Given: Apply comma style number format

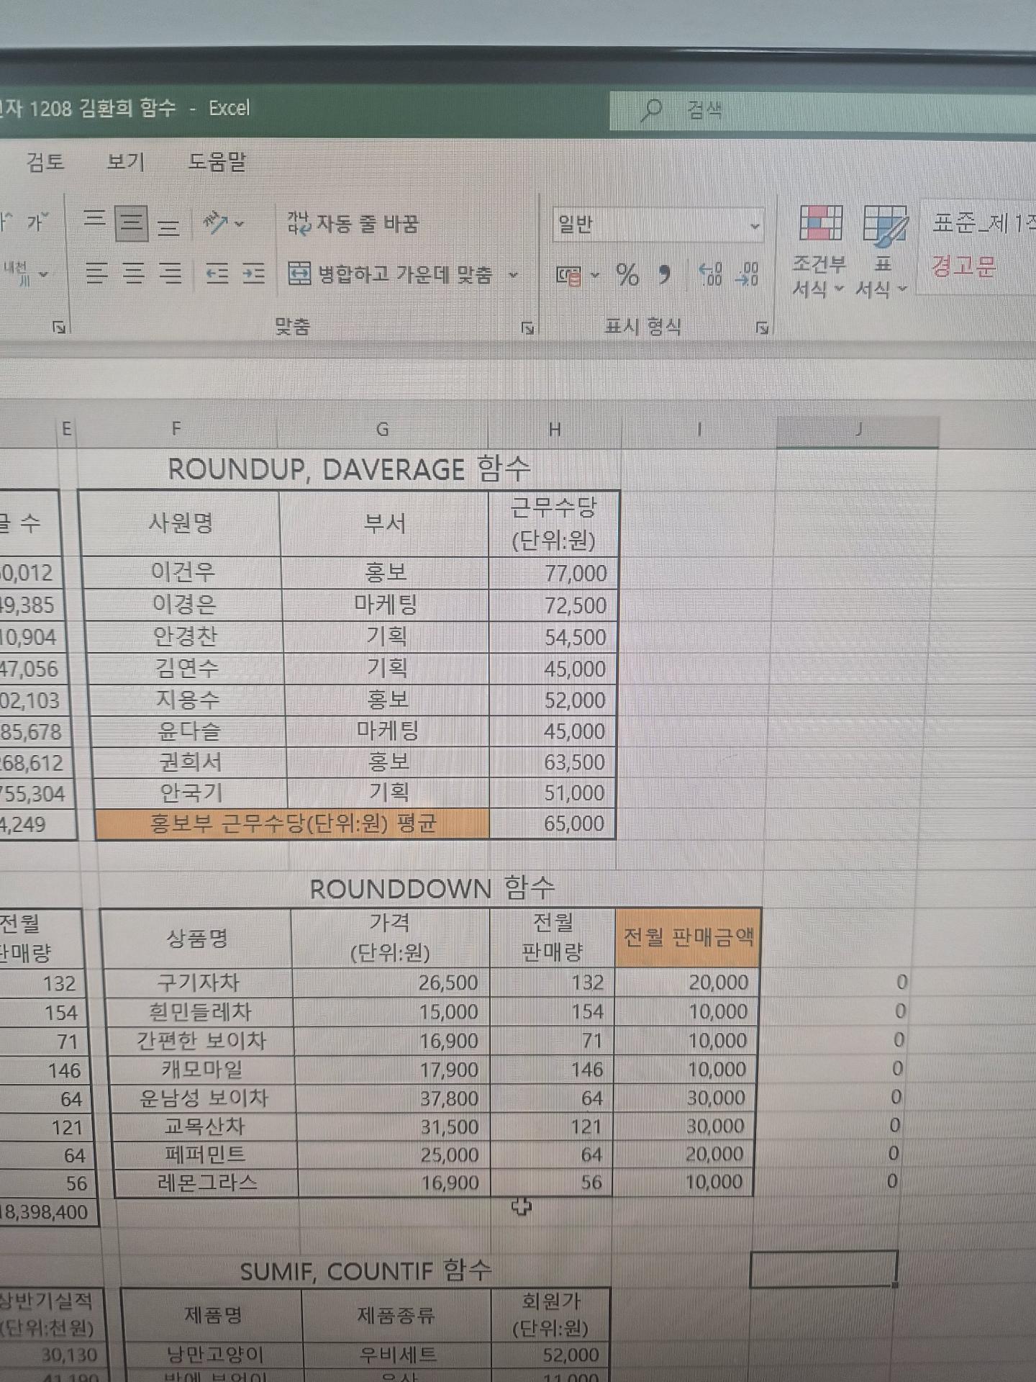Looking at the screenshot, I should [x=665, y=274].
